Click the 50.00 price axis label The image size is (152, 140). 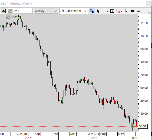[x=144, y=101]
